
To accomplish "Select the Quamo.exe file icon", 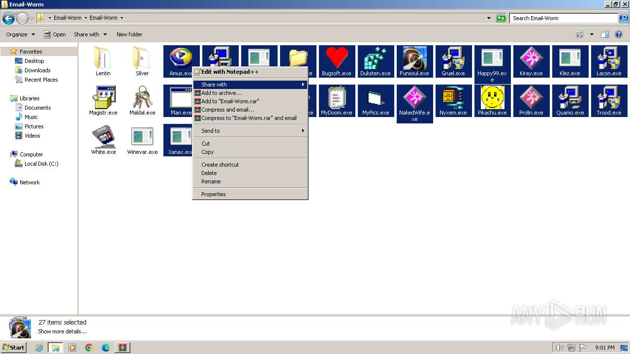I will pyautogui.click(x=570, y=101).
